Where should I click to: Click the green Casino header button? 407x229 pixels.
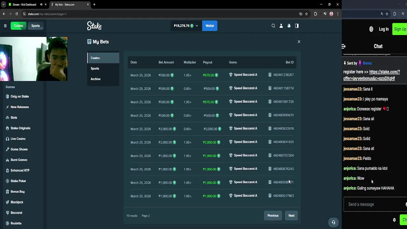point(18,26)
